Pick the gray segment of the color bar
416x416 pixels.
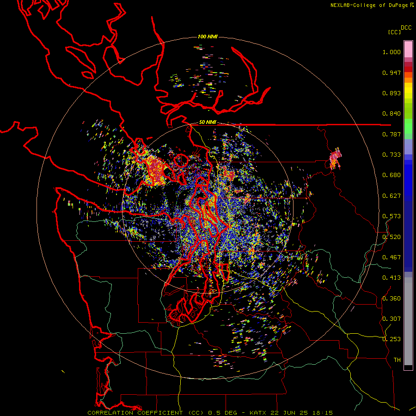[408, 321]
